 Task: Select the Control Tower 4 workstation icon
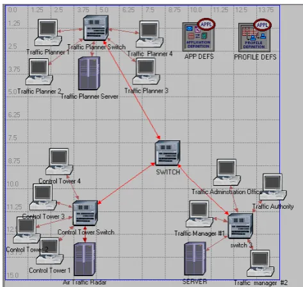(x=59, y=161)
